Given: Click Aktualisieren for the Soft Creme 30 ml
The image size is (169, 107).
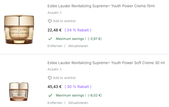Looking at the screenshot, I should click(x=78, y=103).
